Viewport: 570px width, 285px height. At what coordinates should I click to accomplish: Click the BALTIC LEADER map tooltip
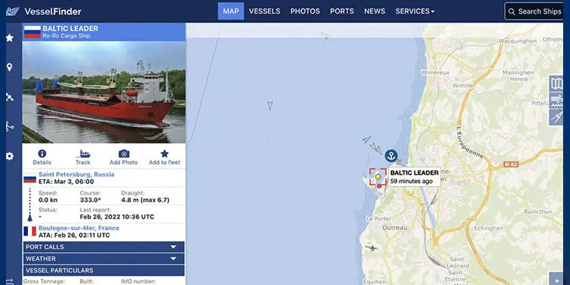pyautogui.click(x=414, y=176)
